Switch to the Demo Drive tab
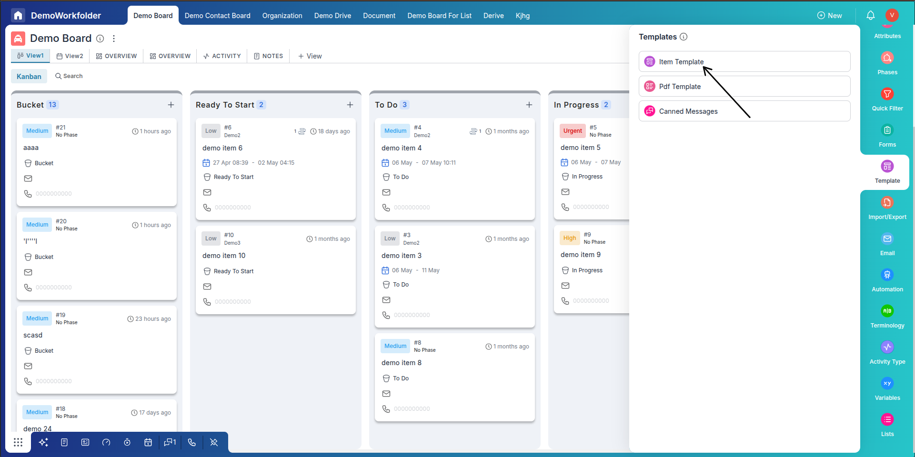The height and width of the screenshot is (457, 915). click(332, 16)
